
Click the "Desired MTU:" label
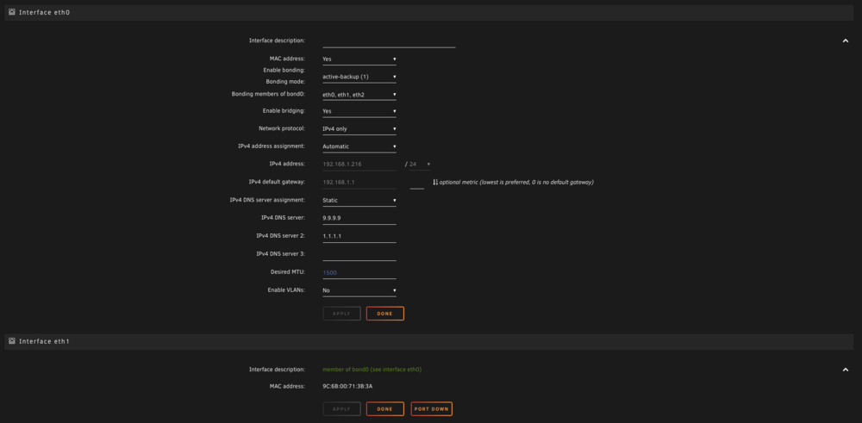tap(288, 272)
